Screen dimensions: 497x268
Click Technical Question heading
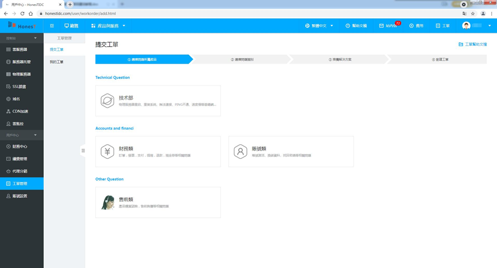[112, 77]
